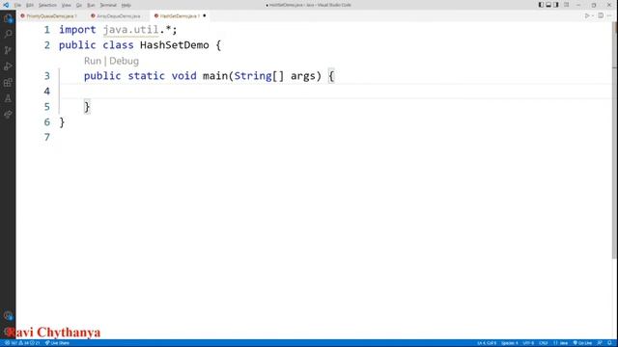Switch to PriorityQueueDemo.java tab
The height and width of the screenshot is (347, 618).
click(51, 16)
